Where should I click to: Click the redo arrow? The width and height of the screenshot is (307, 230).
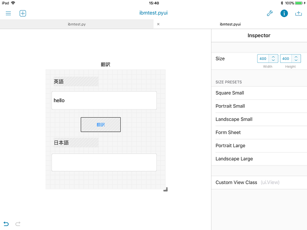(18, 224)
